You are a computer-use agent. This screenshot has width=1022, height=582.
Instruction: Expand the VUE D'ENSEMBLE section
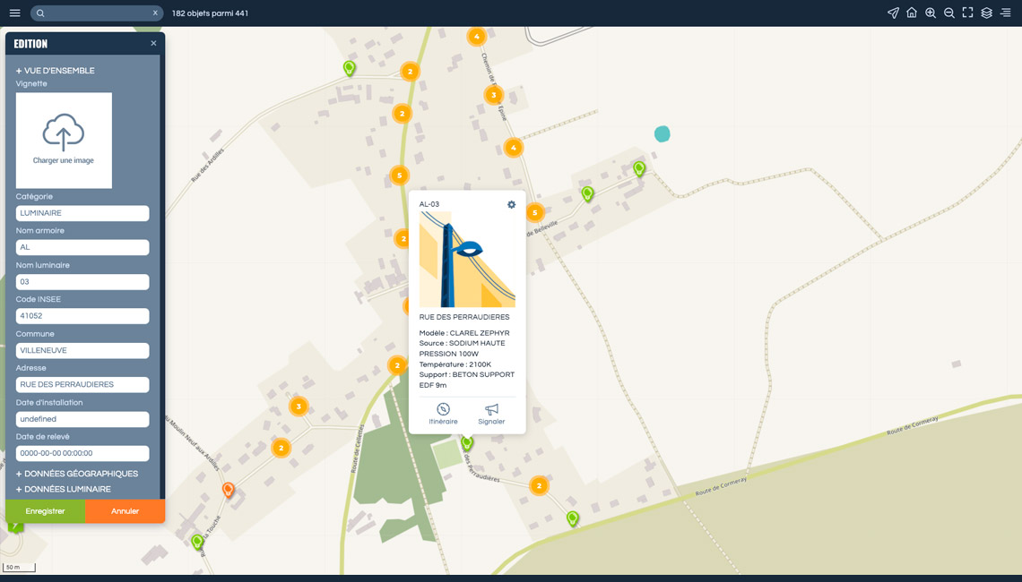point(56,71)
